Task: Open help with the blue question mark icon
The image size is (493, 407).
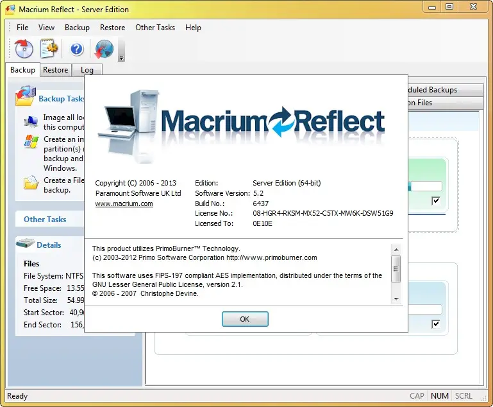Action: coord(77,49)
